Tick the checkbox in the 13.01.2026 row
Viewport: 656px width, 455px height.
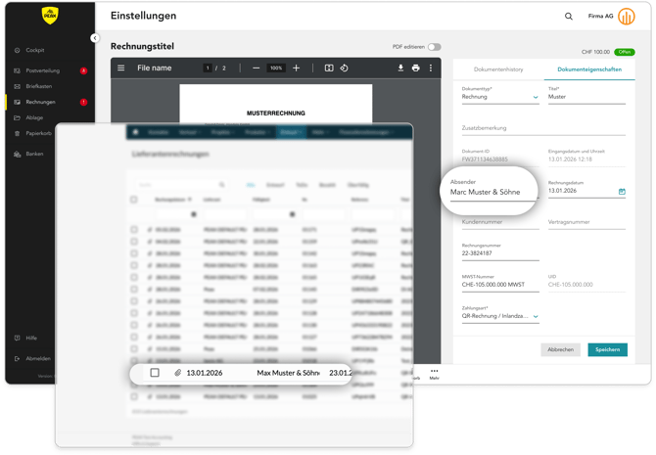pos(155,373)
